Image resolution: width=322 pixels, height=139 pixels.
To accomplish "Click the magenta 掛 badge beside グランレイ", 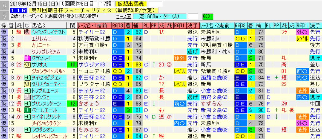I will (x=27, y=58).
